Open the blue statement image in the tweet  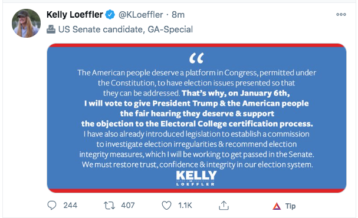tap(196, 118)
